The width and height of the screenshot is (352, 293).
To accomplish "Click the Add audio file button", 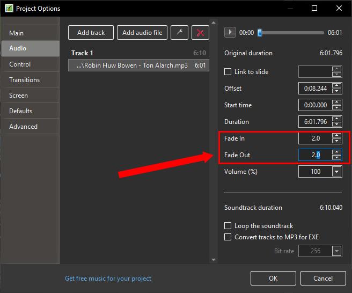I will [142, 33].
